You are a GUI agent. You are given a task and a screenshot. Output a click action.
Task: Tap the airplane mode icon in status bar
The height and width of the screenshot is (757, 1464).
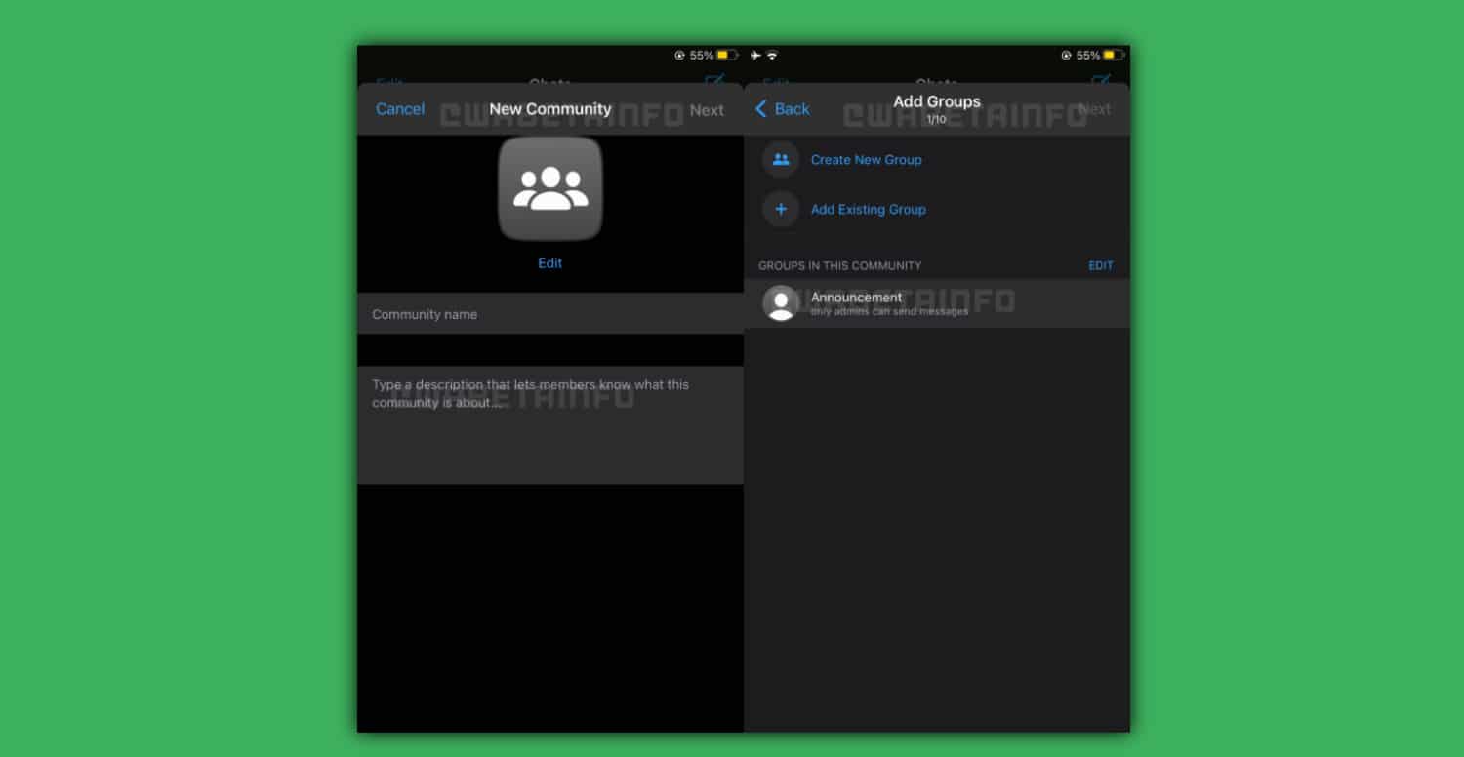[x=755, y=56]
